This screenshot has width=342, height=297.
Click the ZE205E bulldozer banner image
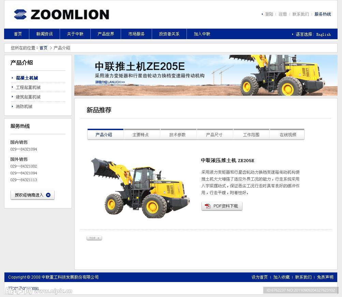coord(206,75)
